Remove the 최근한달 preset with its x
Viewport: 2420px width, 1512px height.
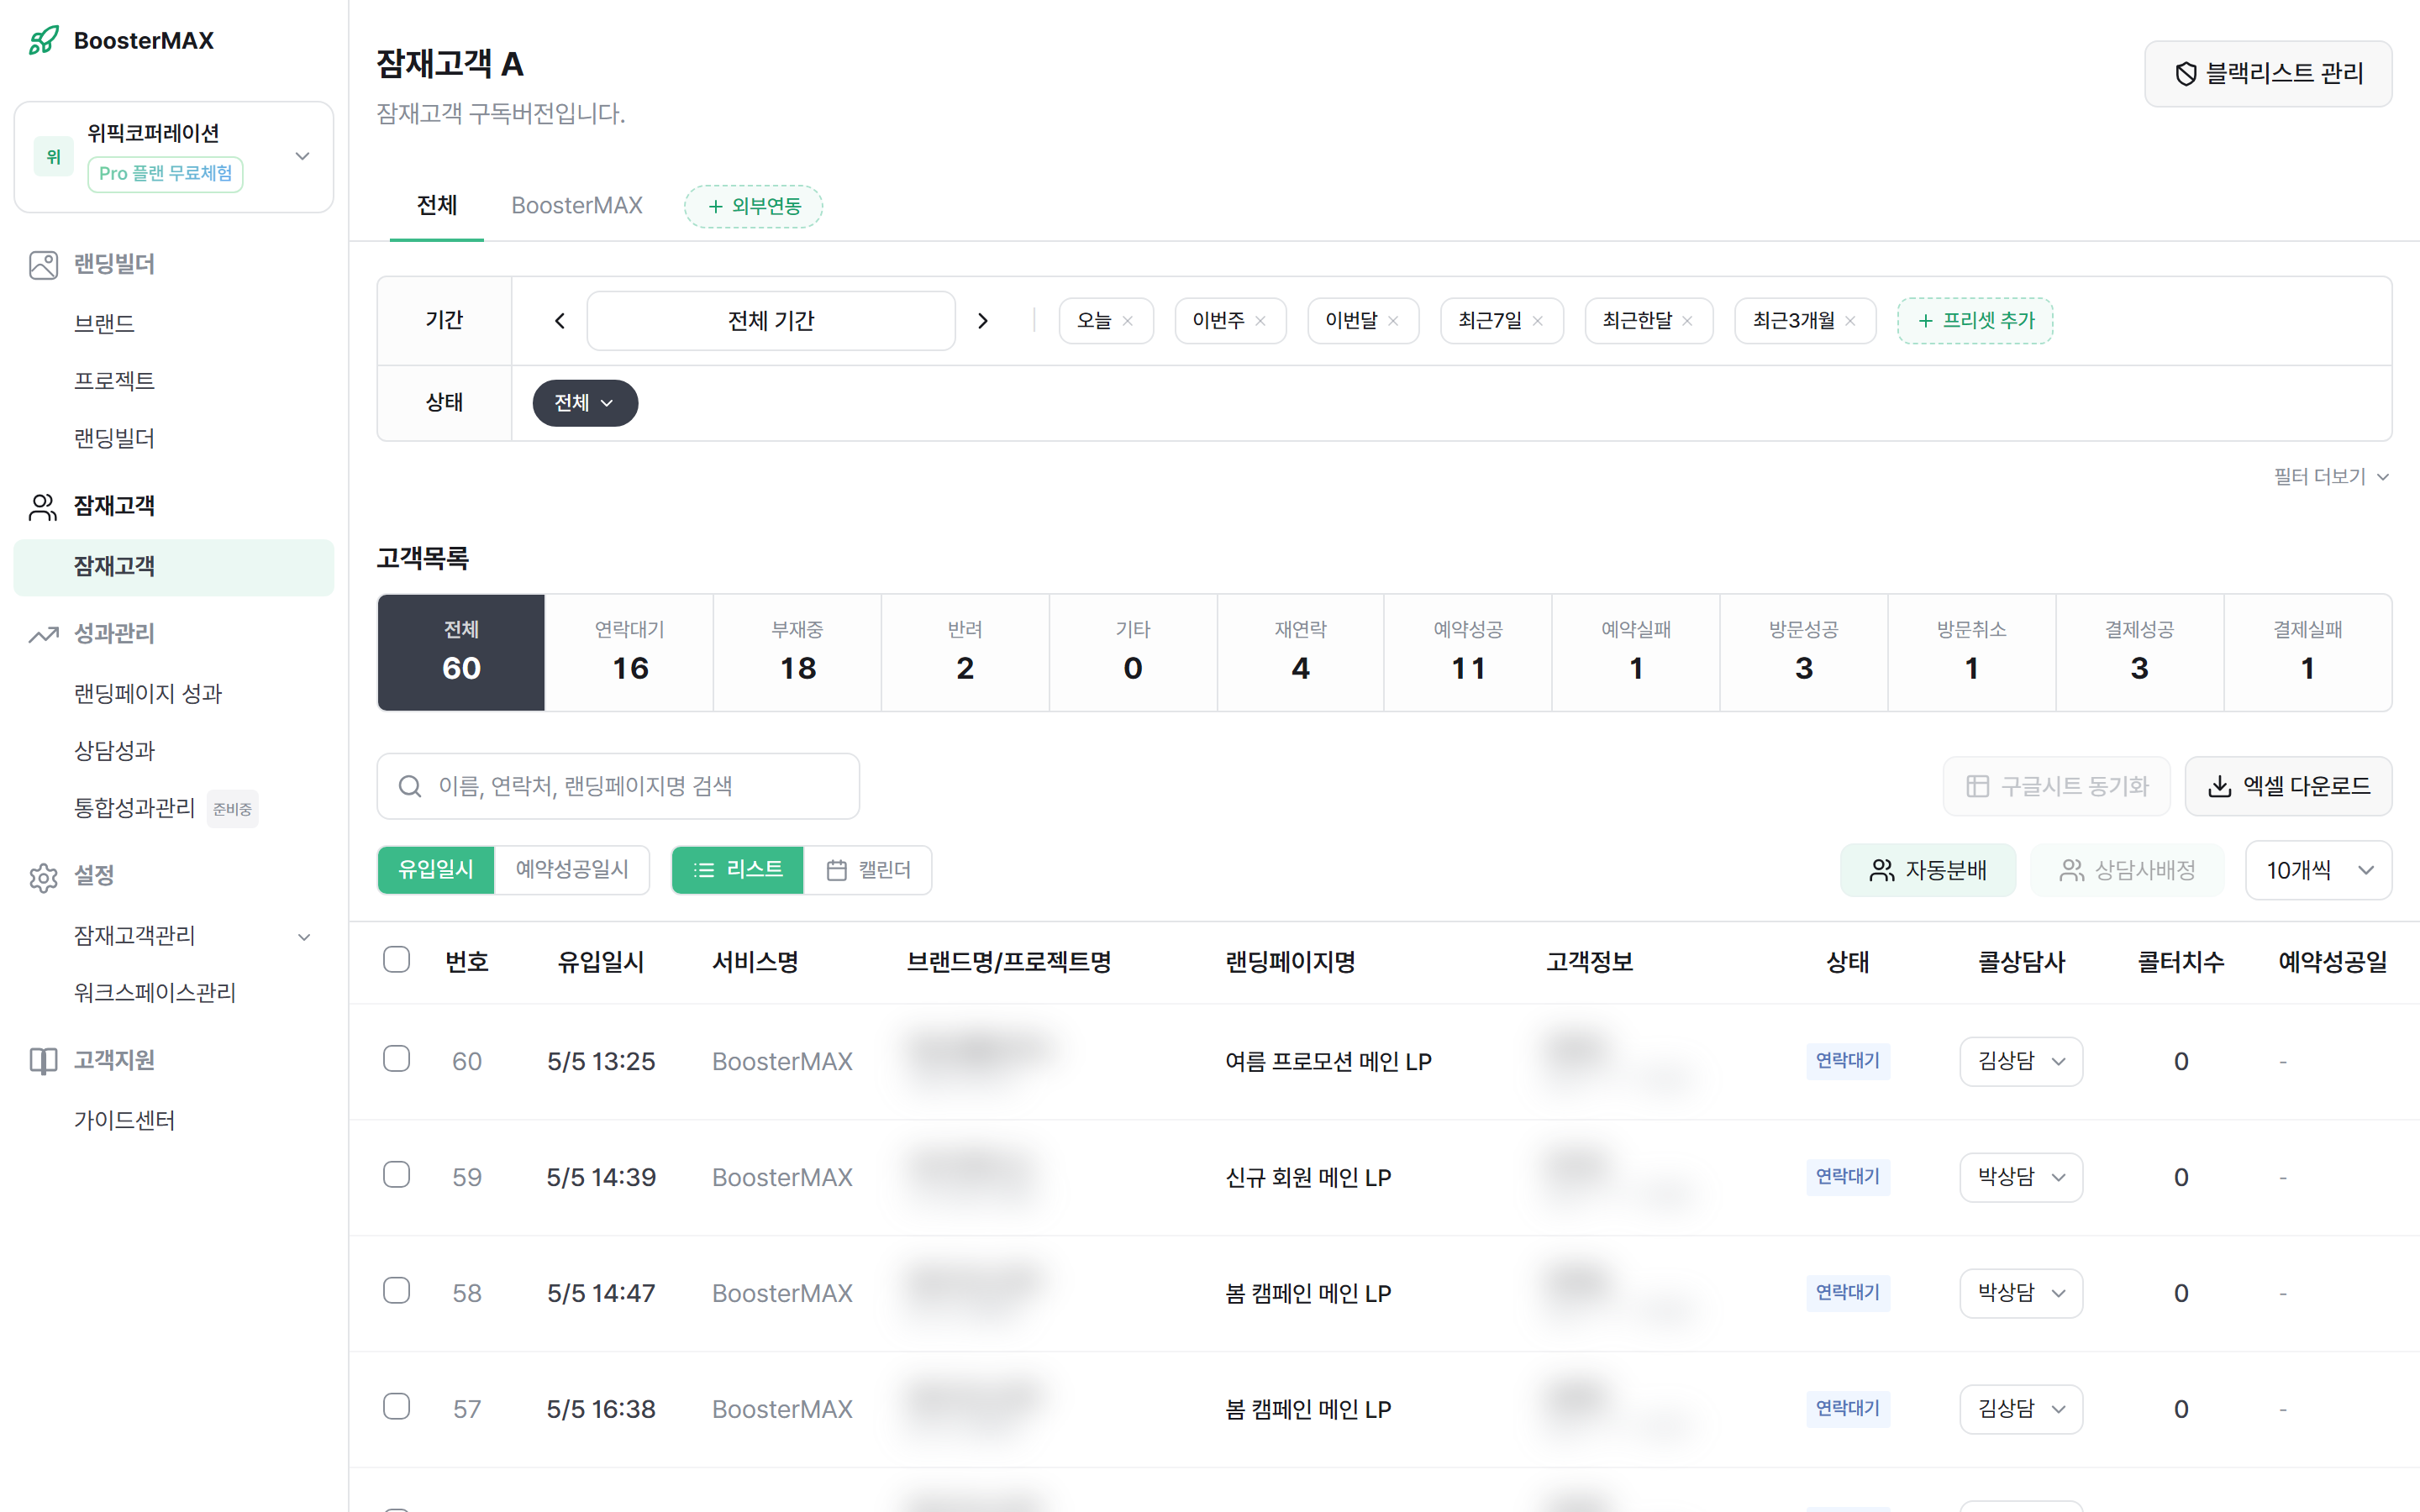tap(1688, 321)
